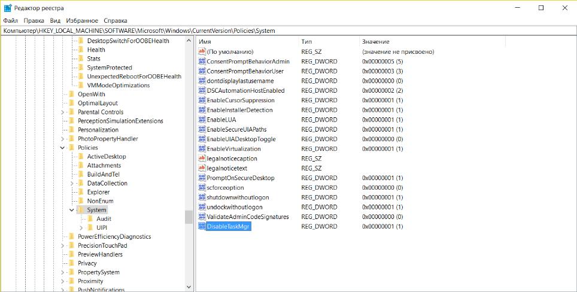Click the DWORD icon beside EnableVirtualization
The height and width of the screenshot is (292, 577).
pos(202,148)
